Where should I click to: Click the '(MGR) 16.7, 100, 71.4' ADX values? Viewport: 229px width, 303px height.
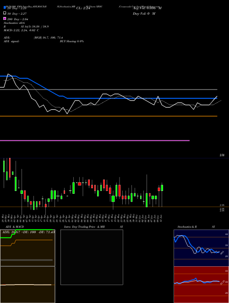[x=48, y=38]
